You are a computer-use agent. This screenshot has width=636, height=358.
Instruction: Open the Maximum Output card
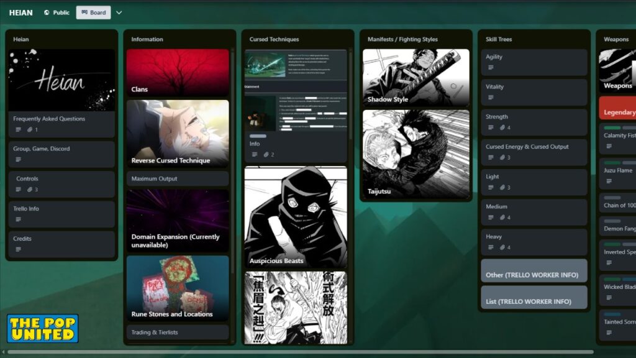click(178, 178)
